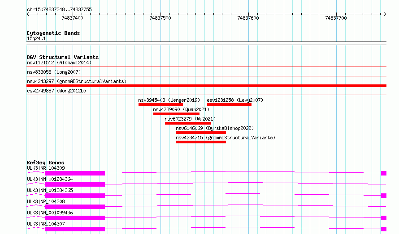Select the ULK3|NR_104308 exon block
Screen dimensions: 399x234
pyautogui.click(x=75, y=207)
